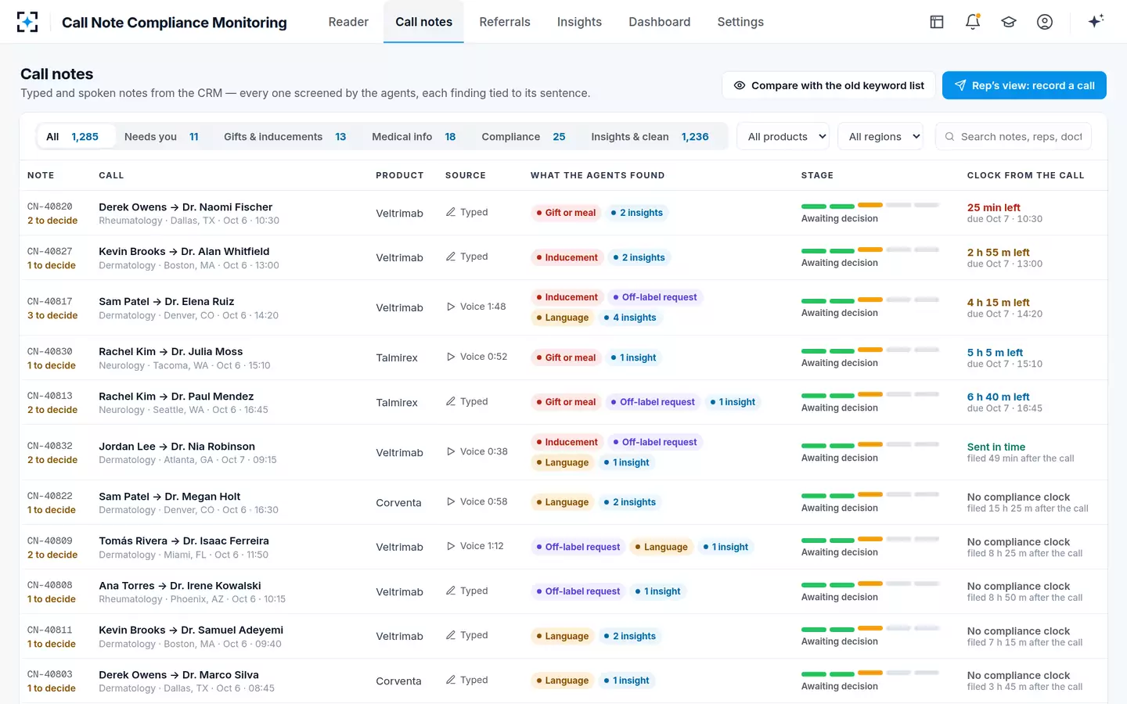The width and height of the screenshot is (1127, 704).
Task: Click the Off-label request tag on CN-40817
Action: pyautogui.click(x=654, y=297)
